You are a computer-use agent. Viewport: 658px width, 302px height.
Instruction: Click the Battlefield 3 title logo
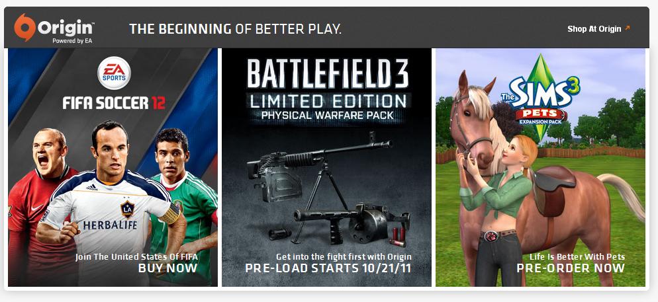coord(328,73)
